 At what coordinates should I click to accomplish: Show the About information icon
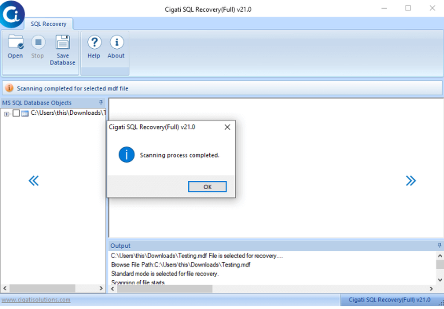click(116, 43)
